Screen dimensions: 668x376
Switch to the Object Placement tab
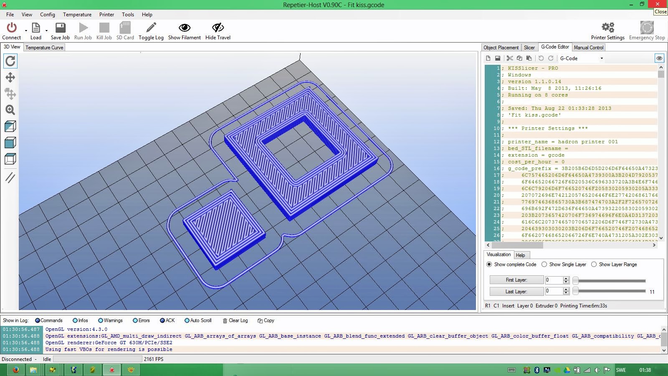(501, 48)
